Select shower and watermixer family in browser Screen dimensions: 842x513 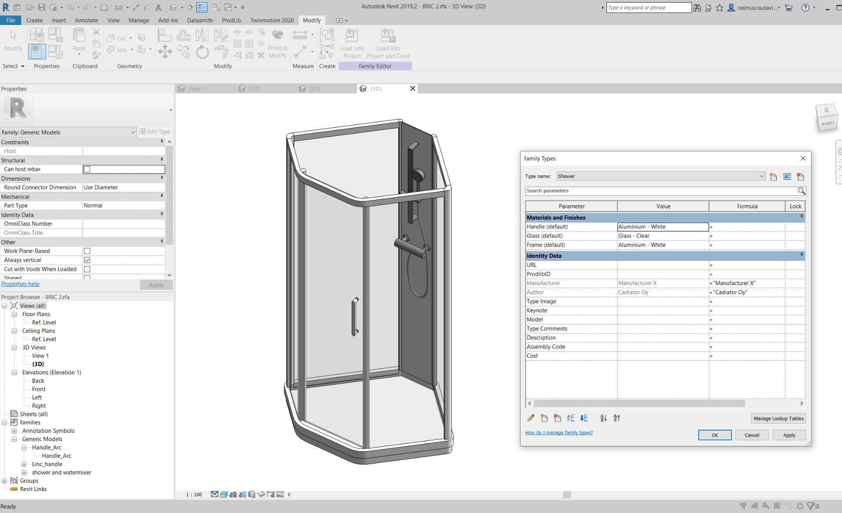pos(61,473)
